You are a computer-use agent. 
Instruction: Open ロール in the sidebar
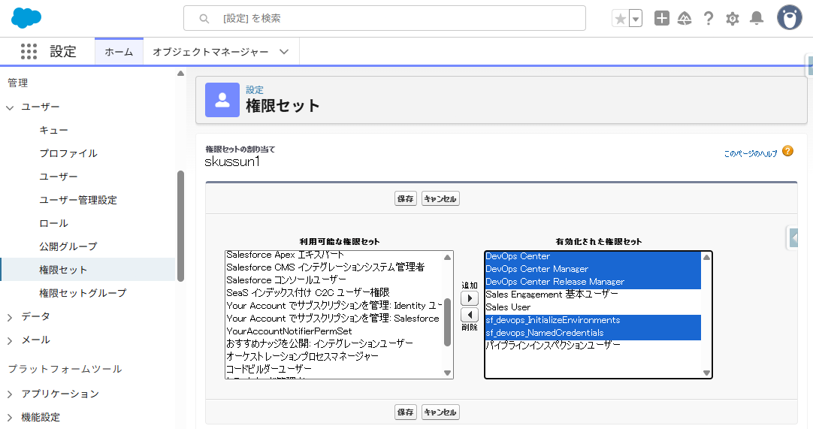click(53, 224)
